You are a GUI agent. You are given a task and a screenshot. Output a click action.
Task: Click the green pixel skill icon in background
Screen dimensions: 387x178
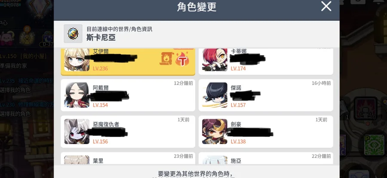(375, 144)
